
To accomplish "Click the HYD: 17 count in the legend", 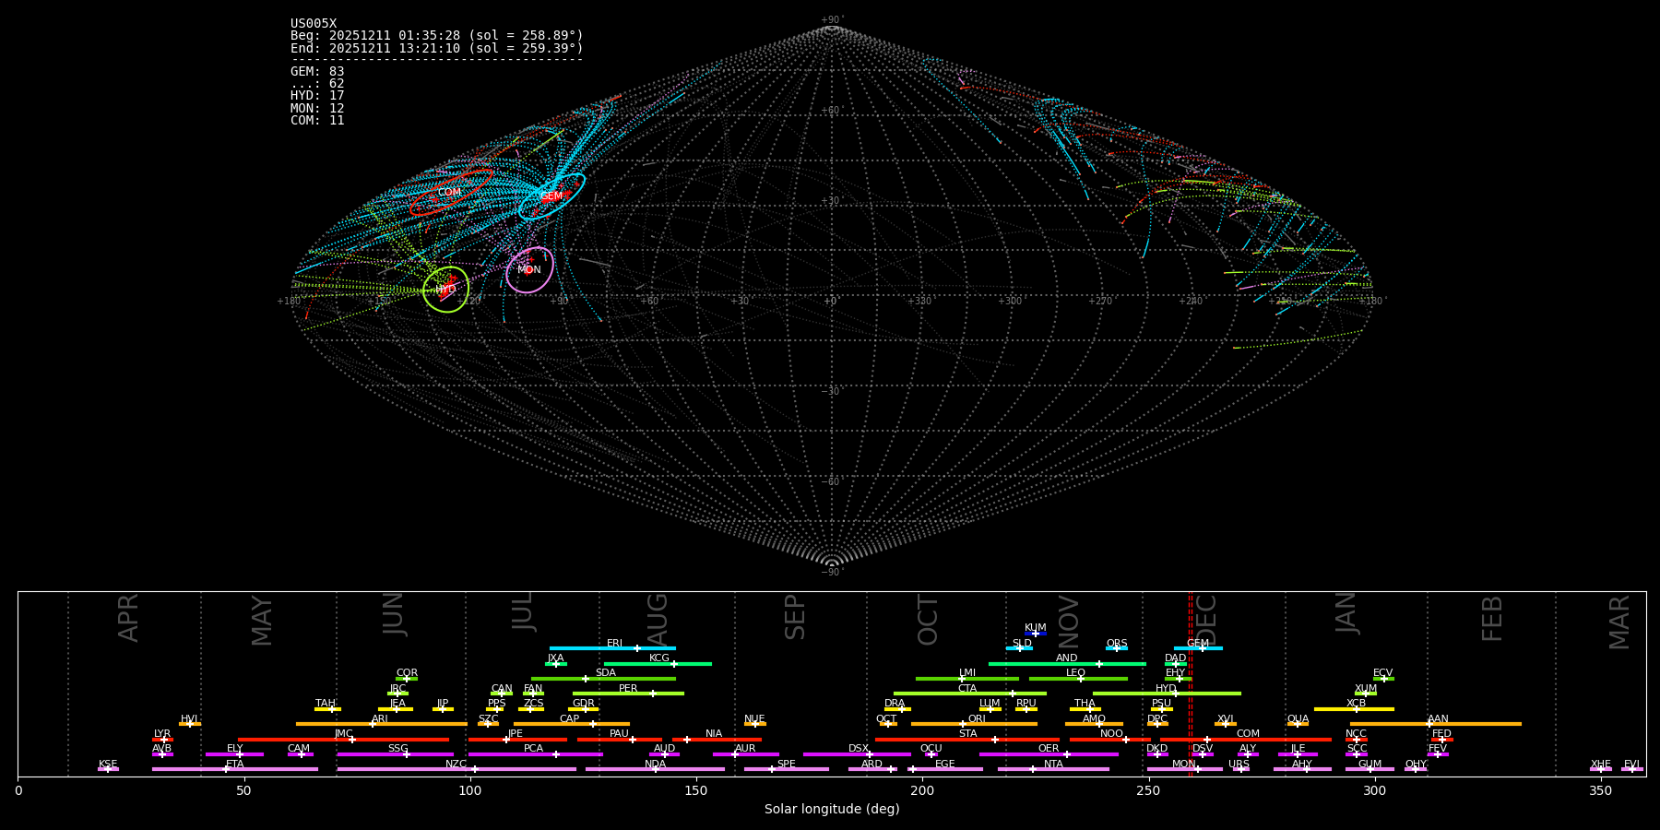I will (x=317, y=96).
